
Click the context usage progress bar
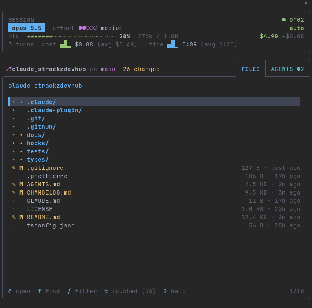pyautogui.click(x=71, y=36)
